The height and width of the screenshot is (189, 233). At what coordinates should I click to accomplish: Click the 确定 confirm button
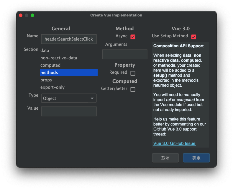(196, 158)
